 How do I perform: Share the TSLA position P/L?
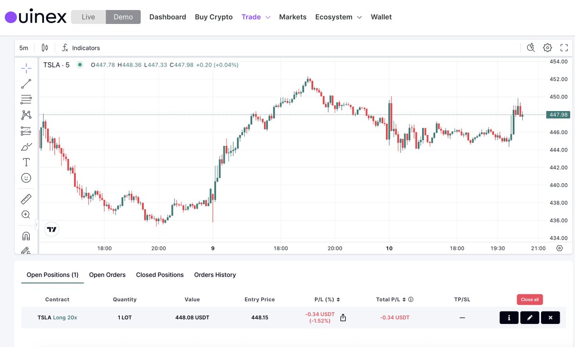click(x=343, y=317)
